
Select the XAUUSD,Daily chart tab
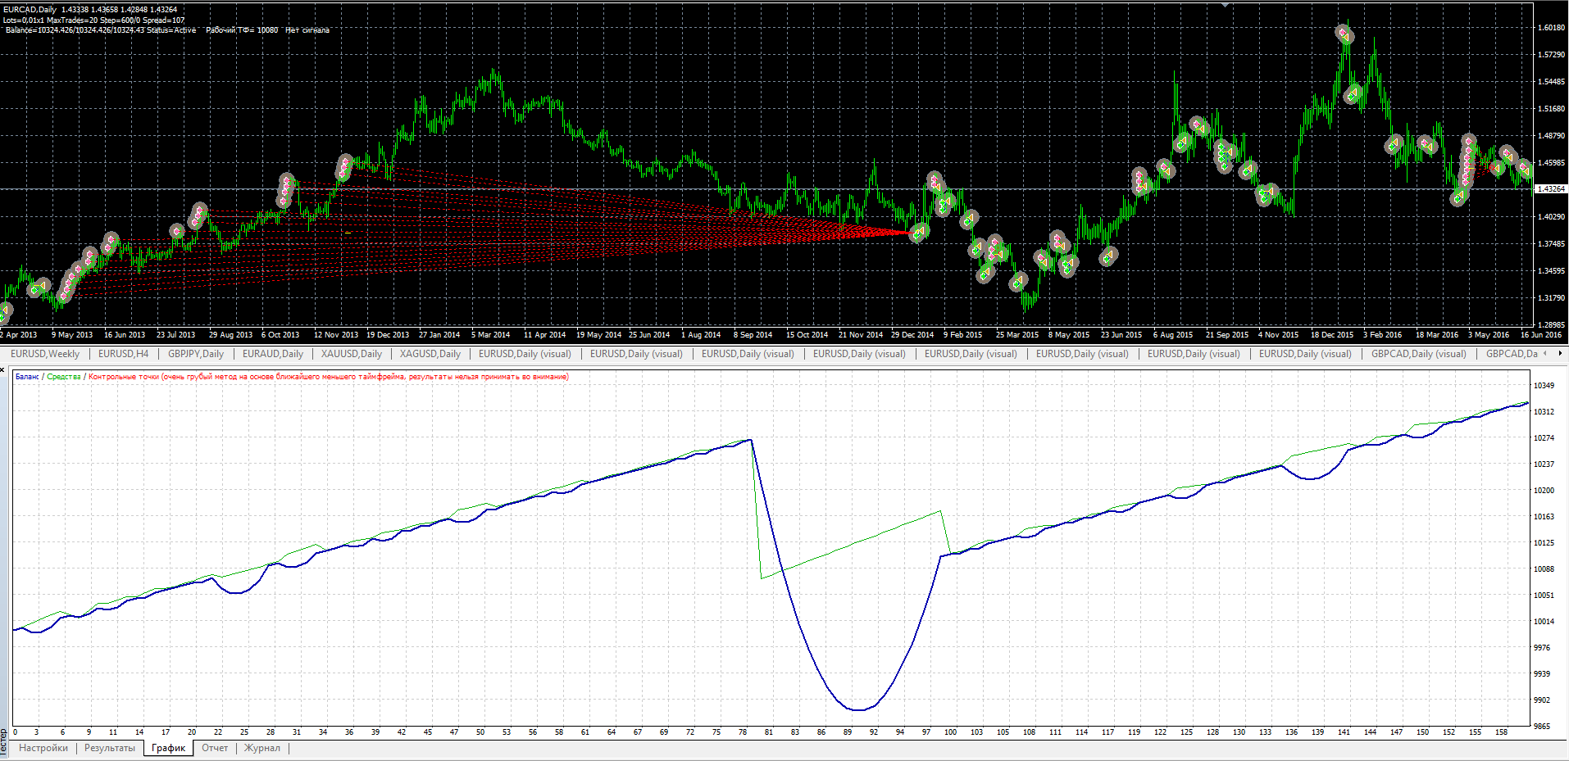click(352, 354)
